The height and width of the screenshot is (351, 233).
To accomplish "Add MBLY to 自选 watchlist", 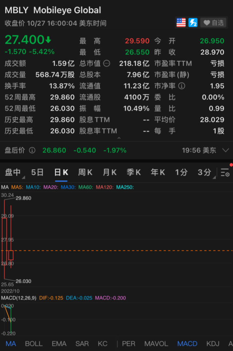I will 213,23.
